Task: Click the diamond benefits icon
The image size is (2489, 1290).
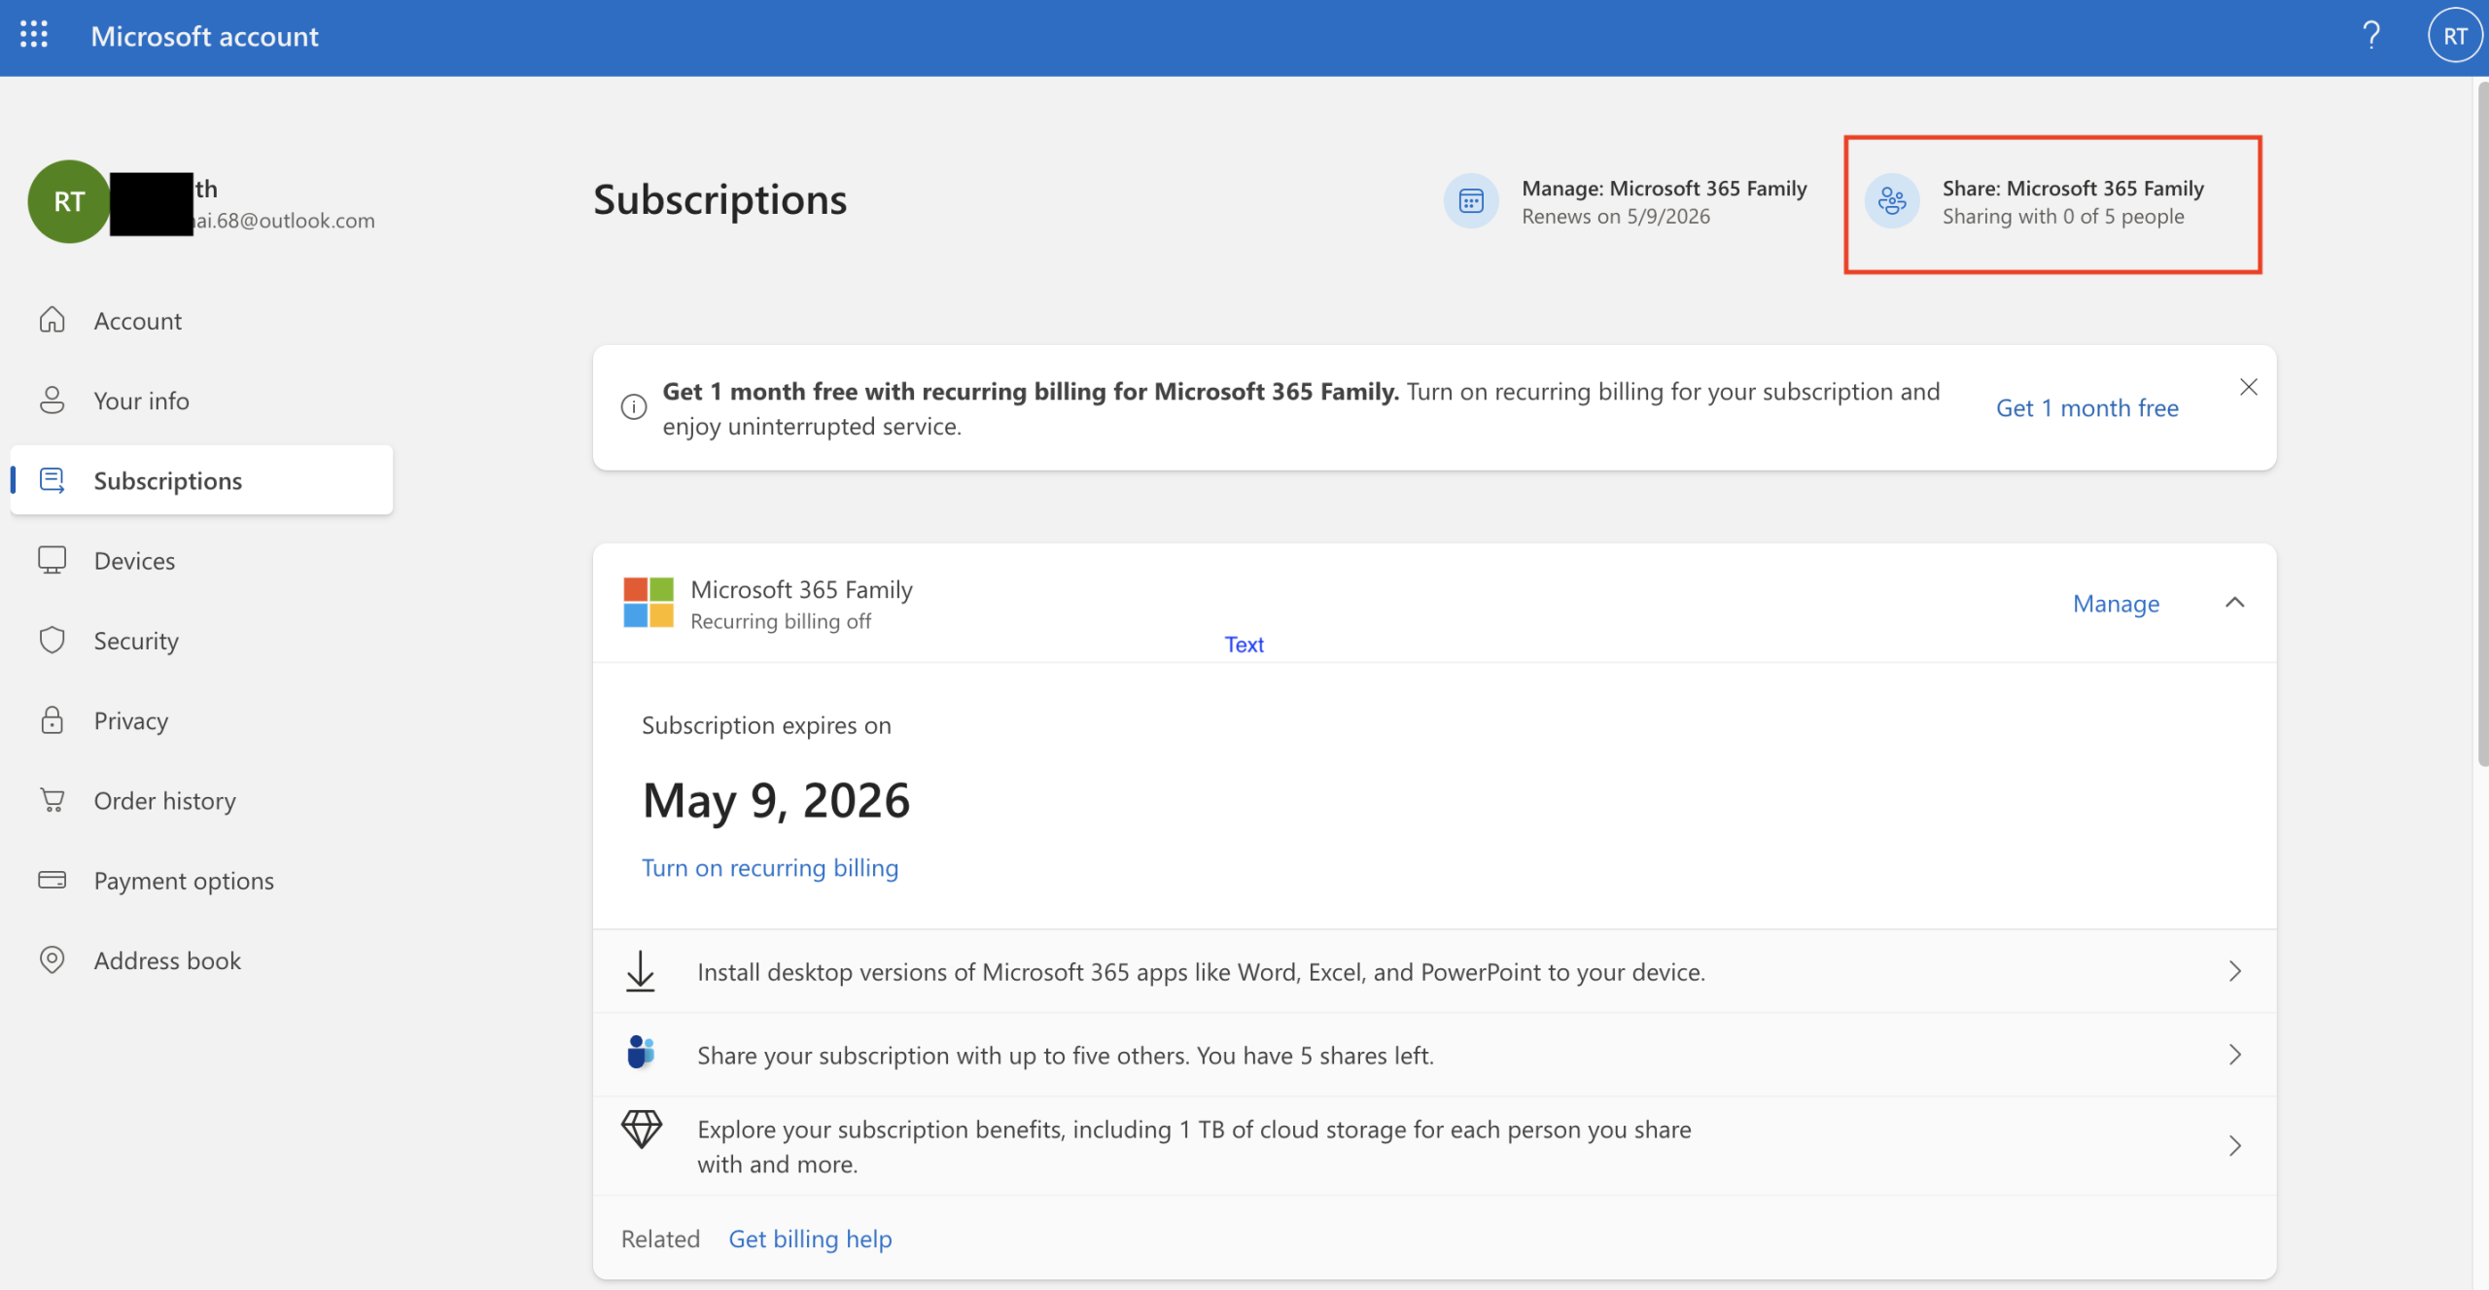Action: [x=642, y=1130]
